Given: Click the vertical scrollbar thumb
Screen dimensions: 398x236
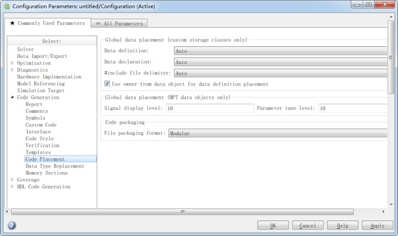Looking at the screenshot, I should click(391, 57).
